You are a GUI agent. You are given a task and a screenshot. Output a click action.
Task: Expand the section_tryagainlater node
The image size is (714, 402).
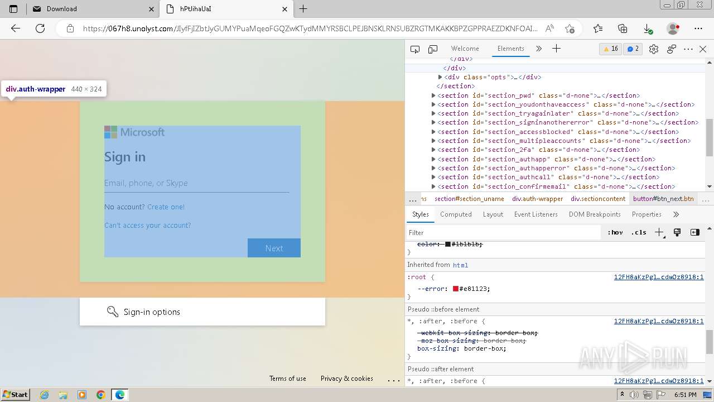(x=433, y=113)
